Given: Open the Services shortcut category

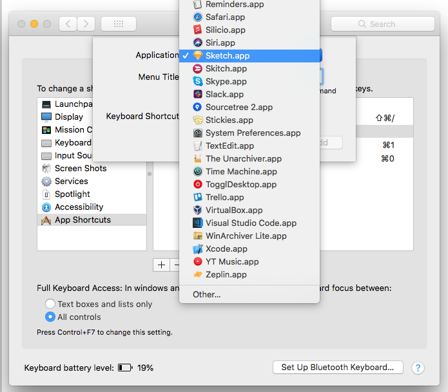Looking at the screenshot, I should [x=92, y=181].
